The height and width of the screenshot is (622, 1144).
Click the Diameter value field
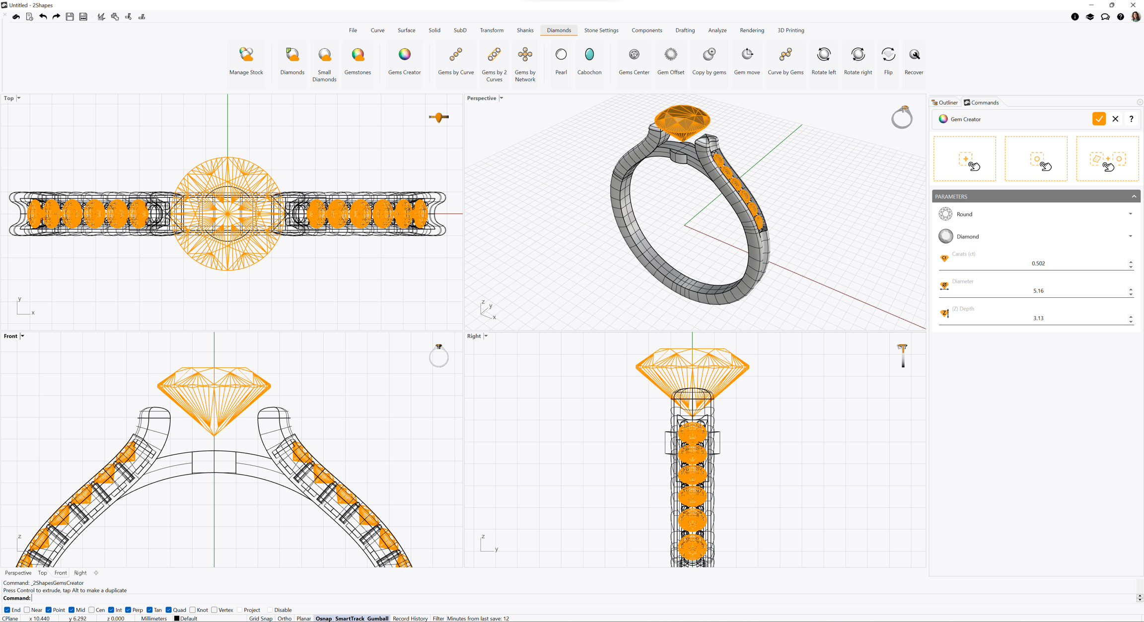pyautogui.click(x=1037, y=291)
